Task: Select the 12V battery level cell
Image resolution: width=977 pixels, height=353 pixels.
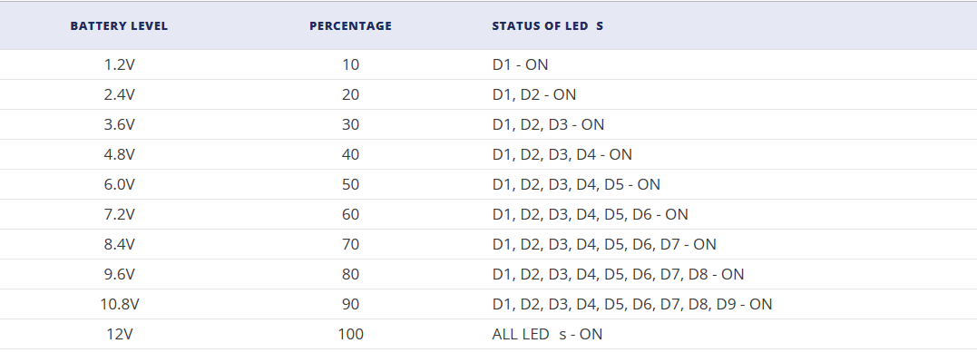Action: [x=119, y=334]
